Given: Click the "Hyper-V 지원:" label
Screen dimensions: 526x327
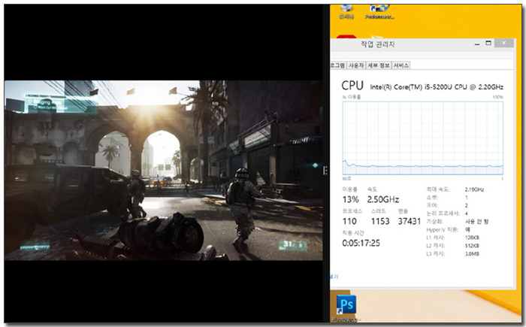Looking at the screenshot, I should [442, 229].
